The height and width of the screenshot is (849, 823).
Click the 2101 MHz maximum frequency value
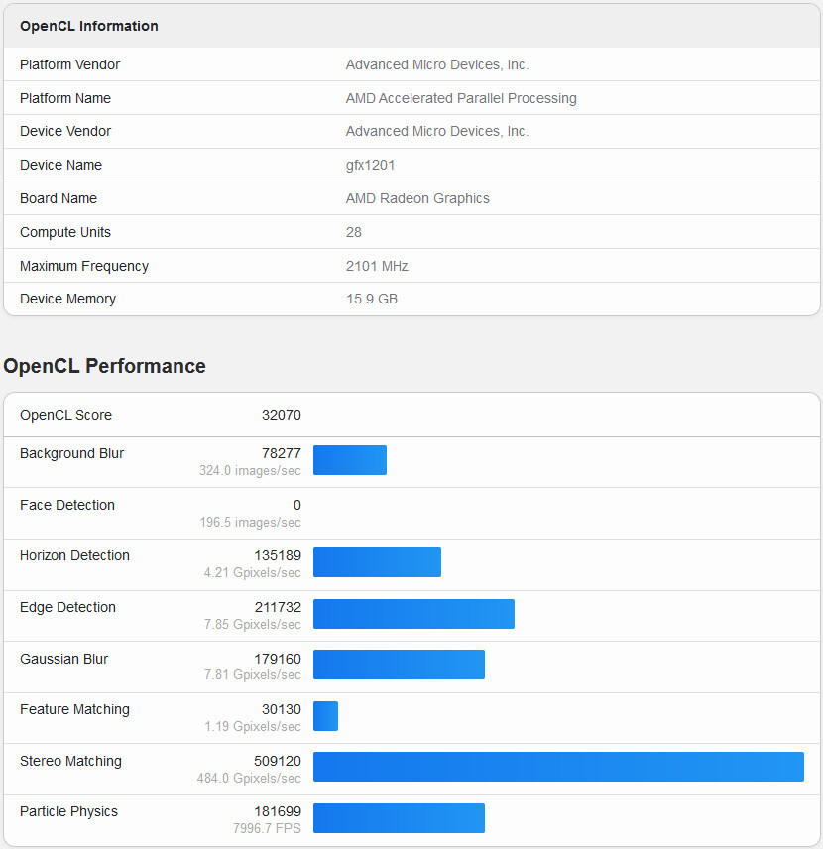pos(377,266)
